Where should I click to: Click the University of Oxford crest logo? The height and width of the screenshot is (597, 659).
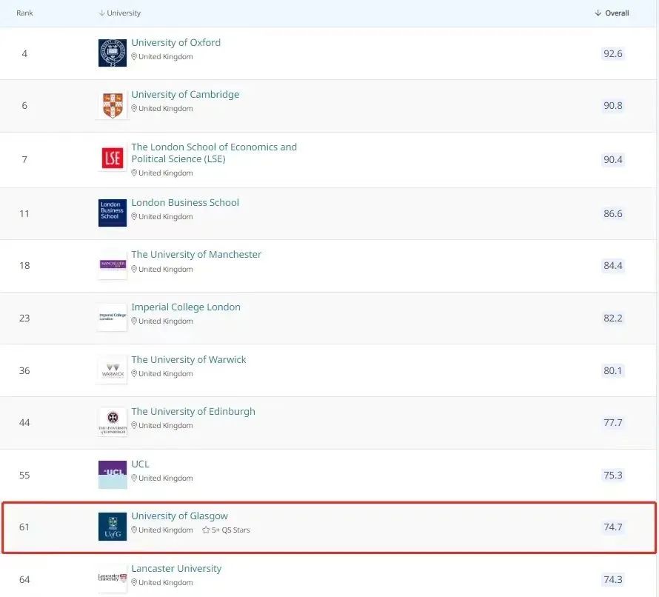(x=113, y=53)
